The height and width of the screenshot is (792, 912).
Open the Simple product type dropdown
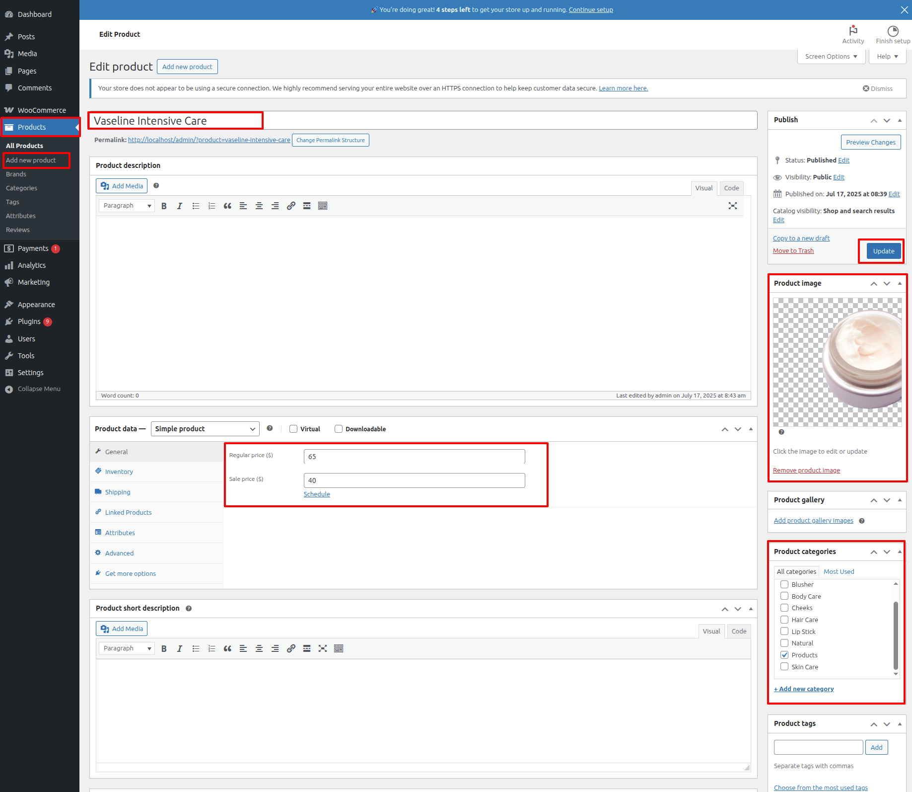[205, 429]
